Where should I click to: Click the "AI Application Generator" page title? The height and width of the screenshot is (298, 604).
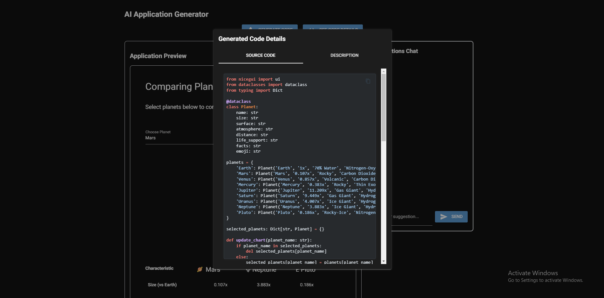(166, 14)
